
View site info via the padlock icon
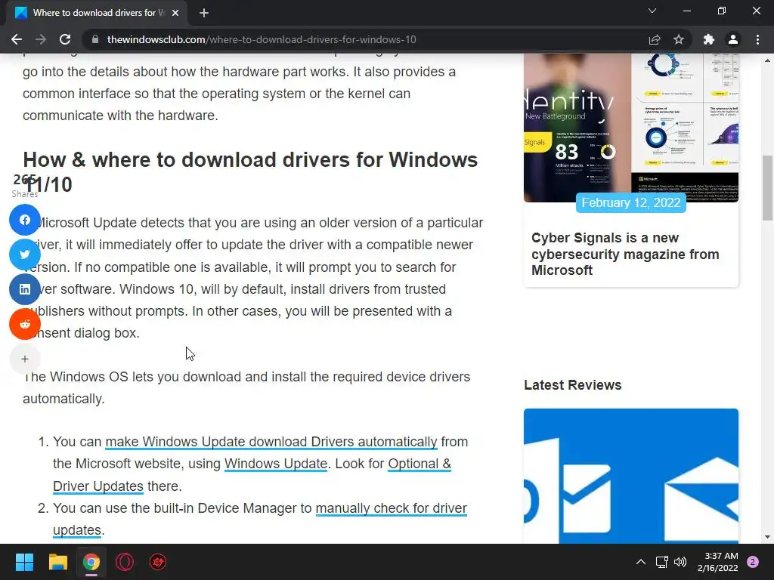click(95, 39)
